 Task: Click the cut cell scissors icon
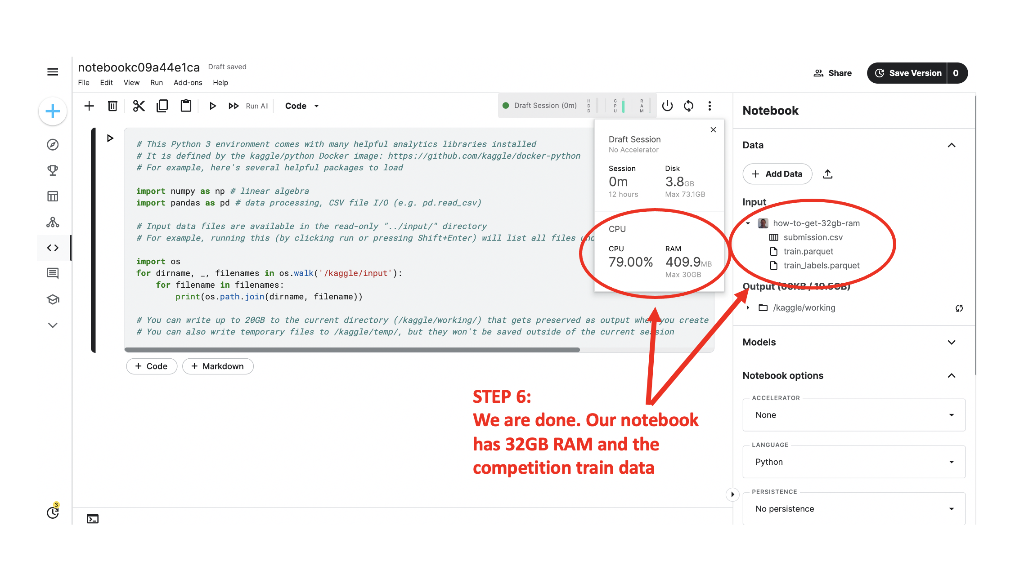pos(139,106)
